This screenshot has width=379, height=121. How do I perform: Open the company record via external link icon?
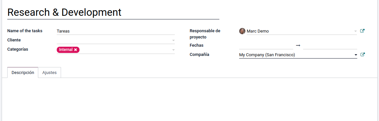point(362,55)
